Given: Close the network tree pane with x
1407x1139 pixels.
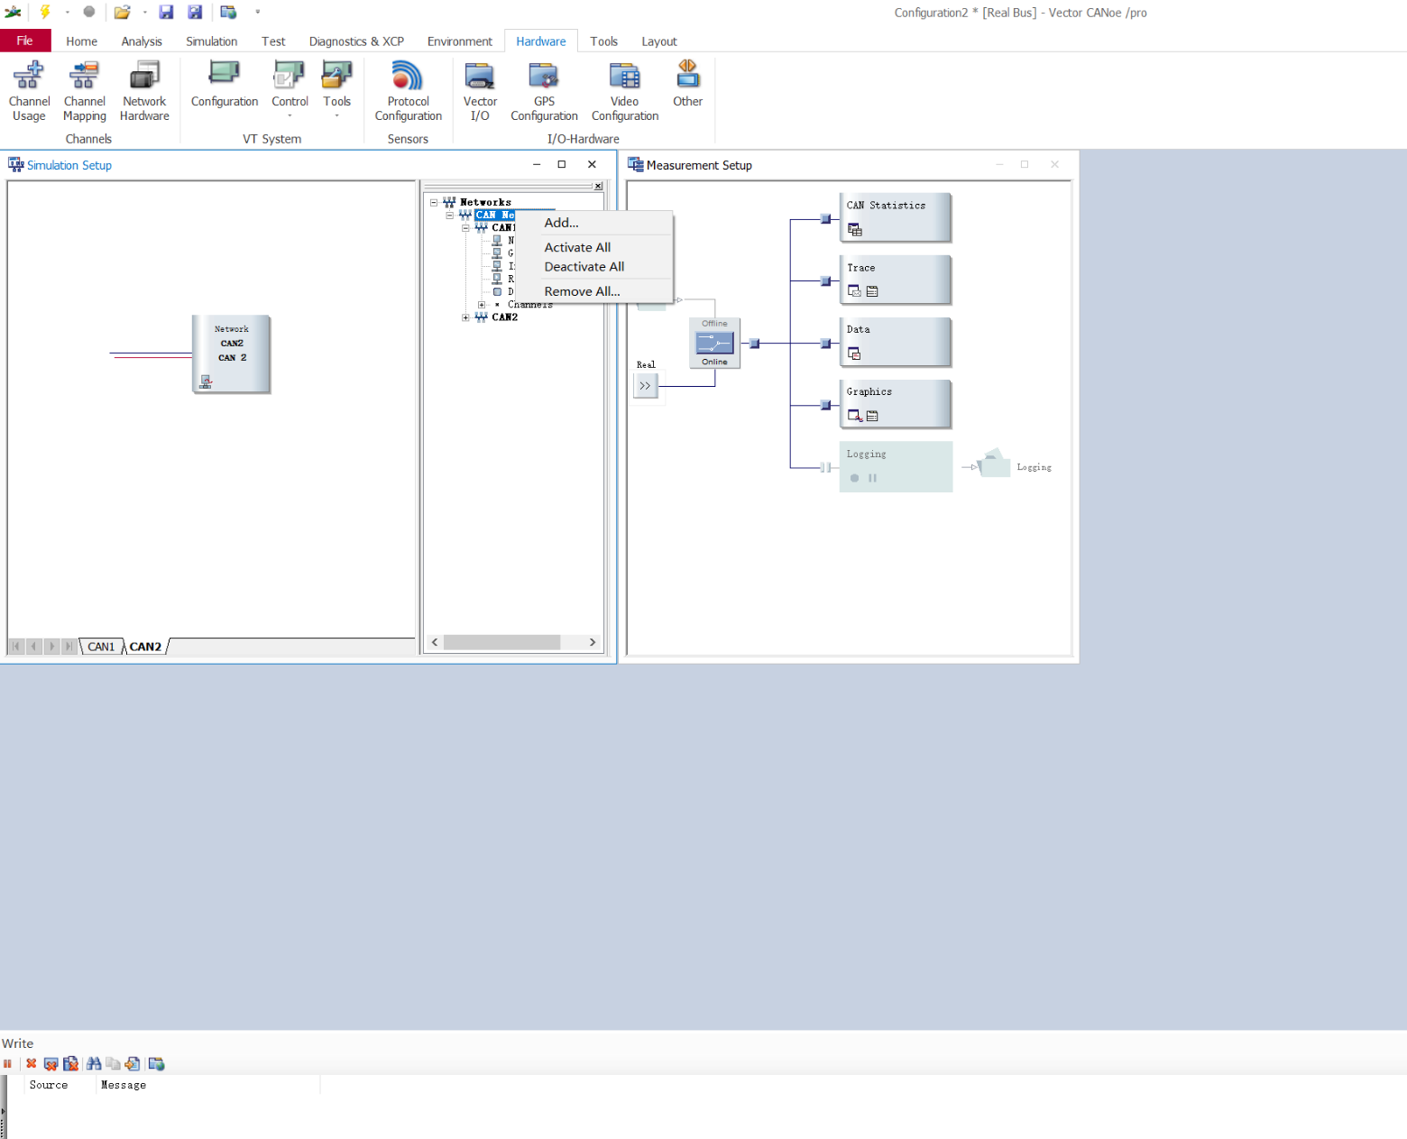Looking at the screenshot, I should [598, 186].
